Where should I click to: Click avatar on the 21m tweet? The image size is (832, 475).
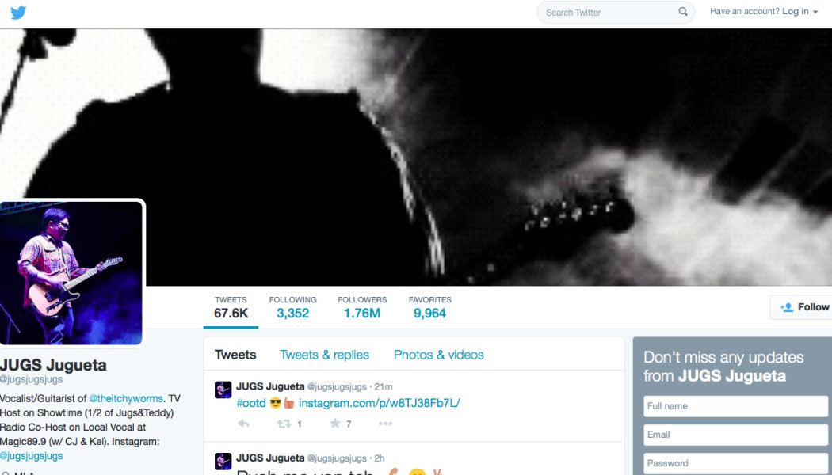(223, 389)
